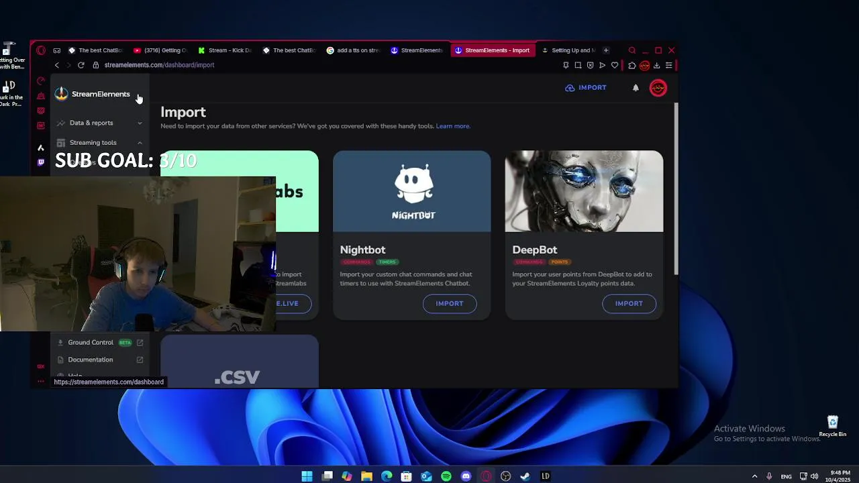Open Spotify from the taskbar
This screenshot has width=859, height=483.
pyautogui.click(x=446, y=476)
